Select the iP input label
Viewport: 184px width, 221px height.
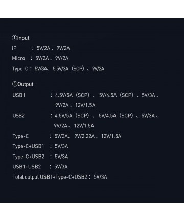[x=14, y=48]
